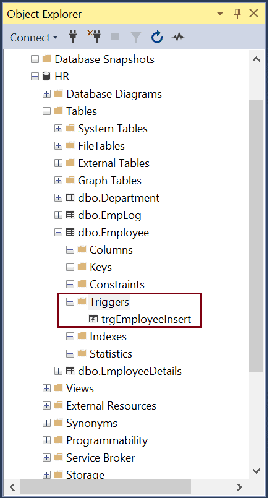
Task: Collapse the Triggers folder
Action: (x=70, y=302)
